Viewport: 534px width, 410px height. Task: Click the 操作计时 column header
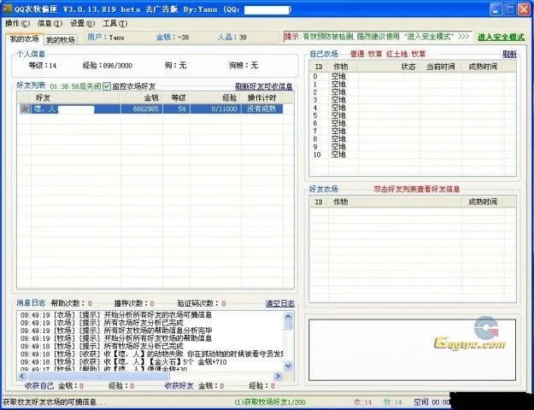262,98
